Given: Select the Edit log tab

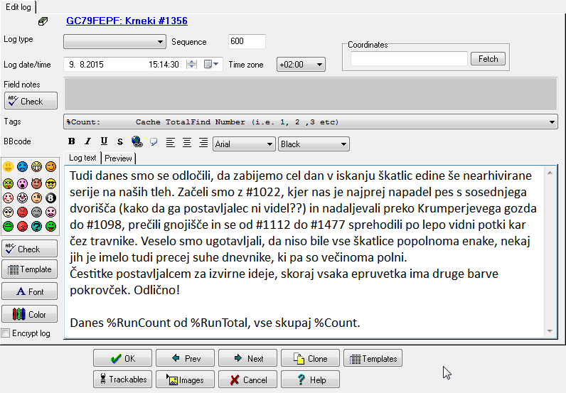Looking at the screenshot, I should 18,7.
